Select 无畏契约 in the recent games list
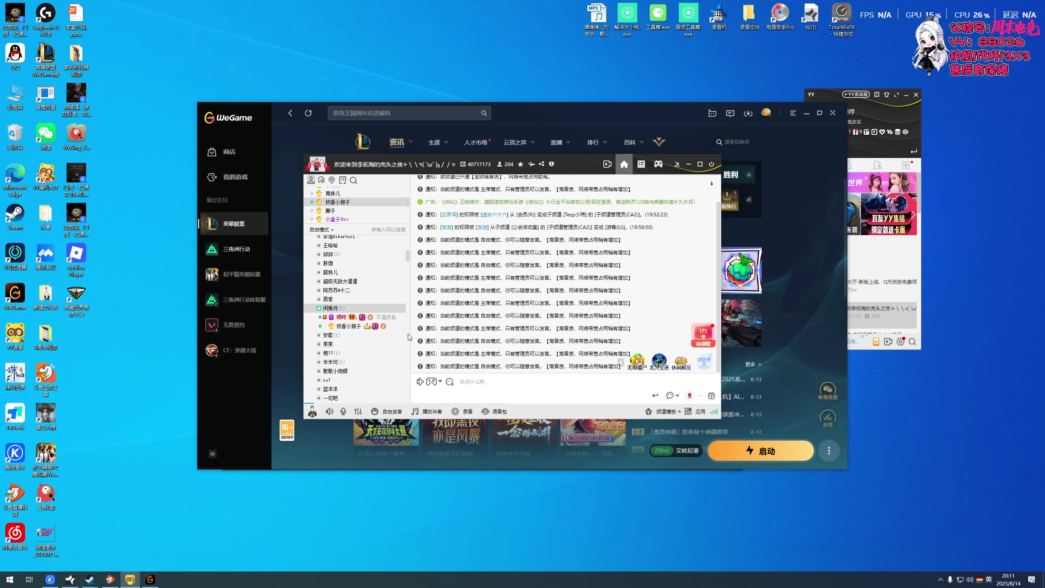Viewport: 1045px width, 588px height. pyautogui.click(x=234, y=325)
